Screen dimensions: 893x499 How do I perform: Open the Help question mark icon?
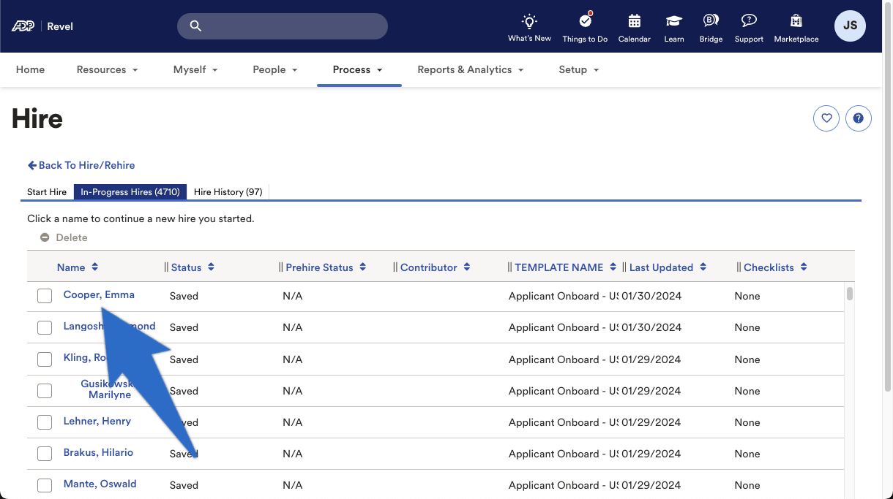click(859, 118)
